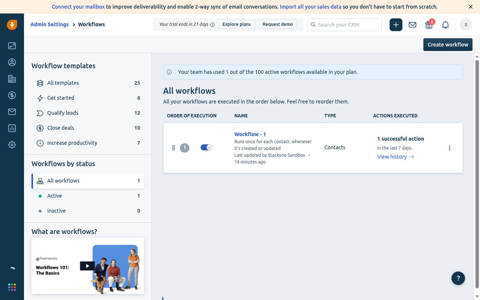Open Connect your mailbox link
Image resolution: width=480 pixels, height=300 pixels.
[x=78, y=7]
